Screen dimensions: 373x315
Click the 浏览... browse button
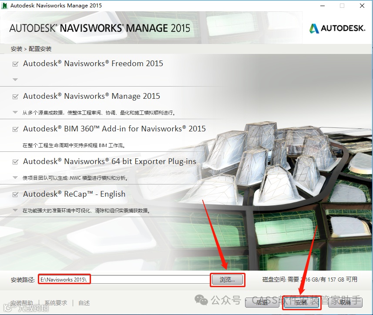(228, 280)
